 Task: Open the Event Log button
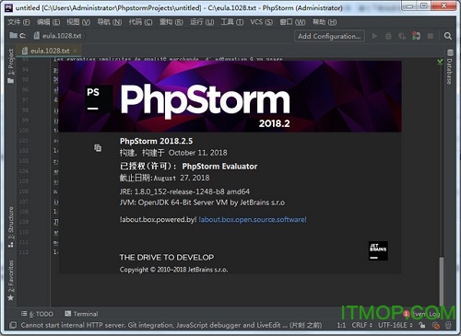click(x=421, y=314)
